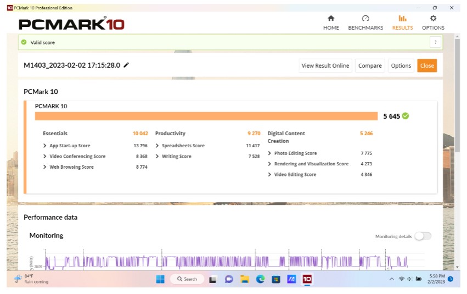Click the green check beside score 5 645

(x=406, y=116)
